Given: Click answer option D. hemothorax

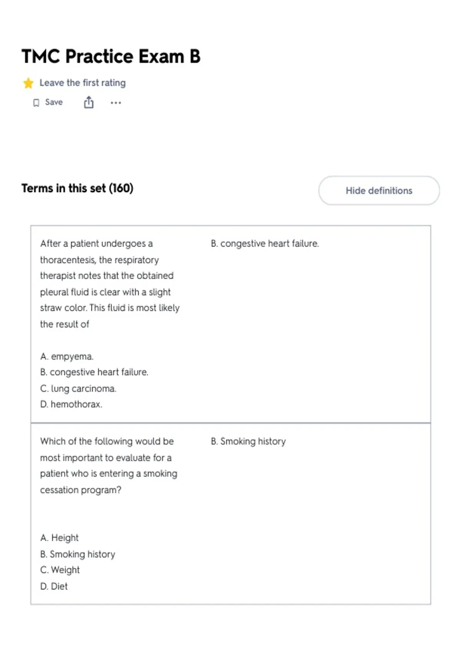Looking at the screenshot, I should pos(71,404).
